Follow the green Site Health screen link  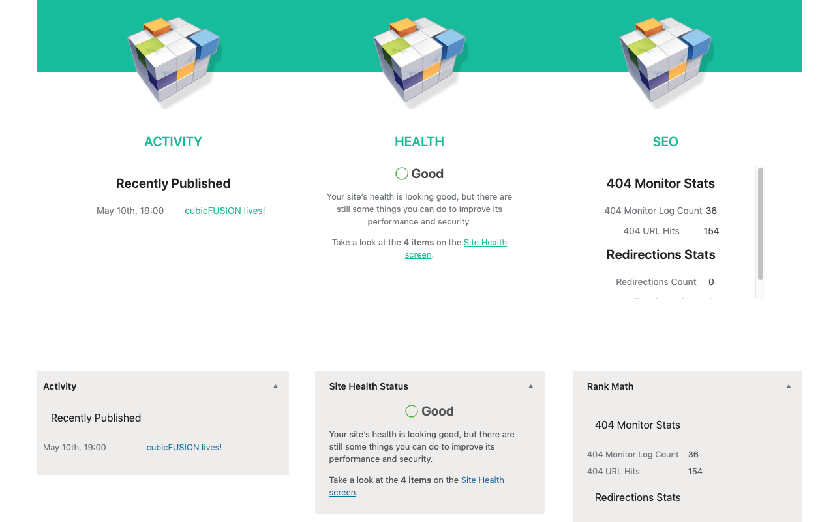(x=485, y=243)
